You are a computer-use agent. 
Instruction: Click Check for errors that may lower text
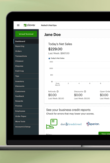click(70, 114)
